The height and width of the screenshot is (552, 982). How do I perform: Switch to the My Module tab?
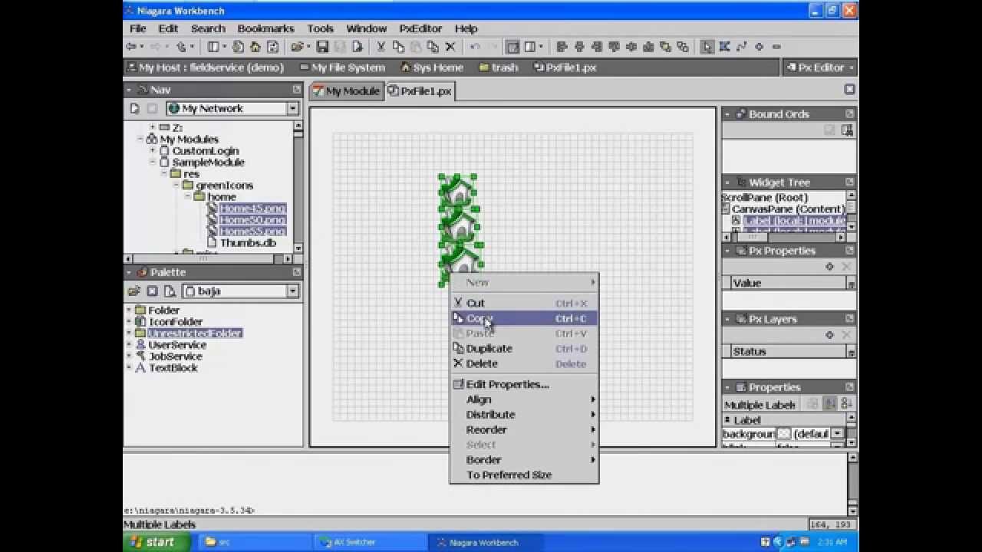click(346, 90)
